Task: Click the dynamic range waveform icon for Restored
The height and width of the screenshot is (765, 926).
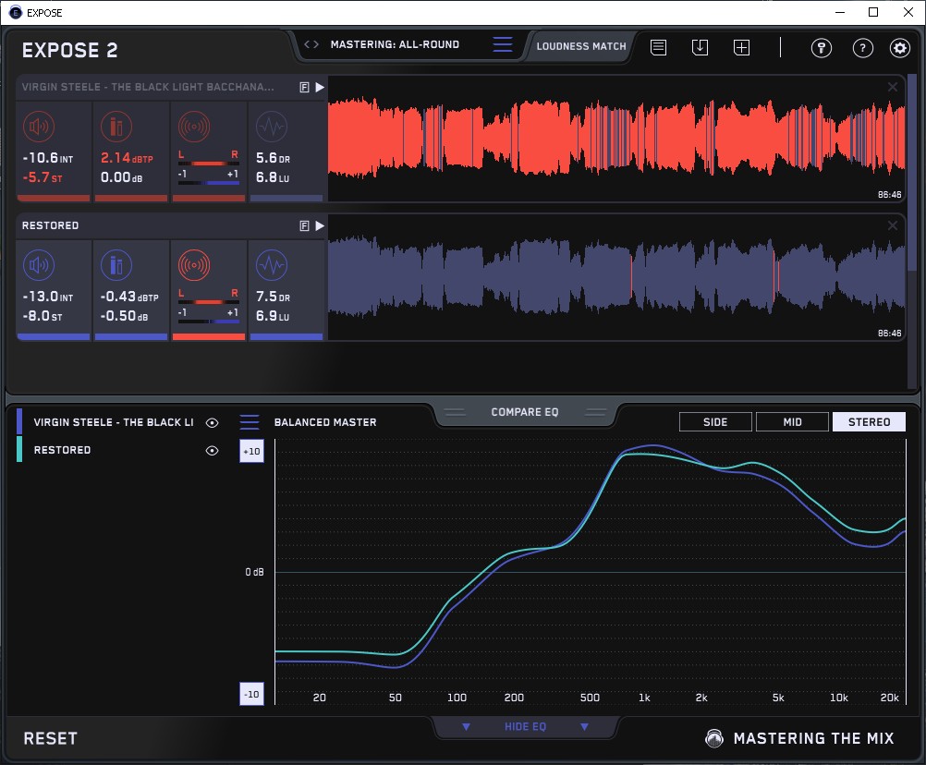Action: [271, 266]
